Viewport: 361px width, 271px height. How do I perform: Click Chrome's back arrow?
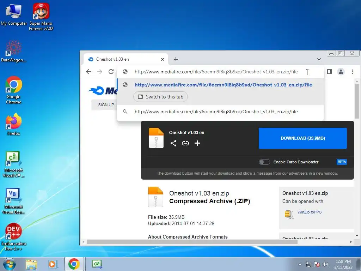pos(88,72)
